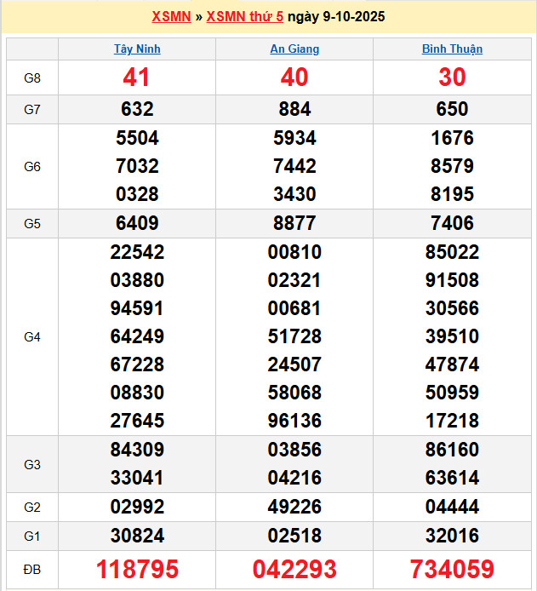The width and height of the screenshot is (537, 591).
Task: Open the An Giang province link
Action: point(294,49)
